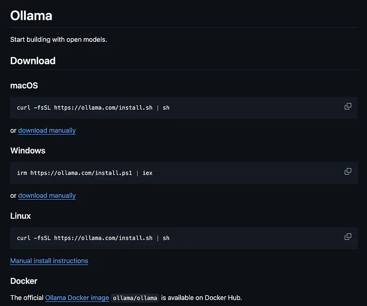This screenshot has height=306, width=367.
Task: Open Windows download manually link
Action: pos(47,196)
